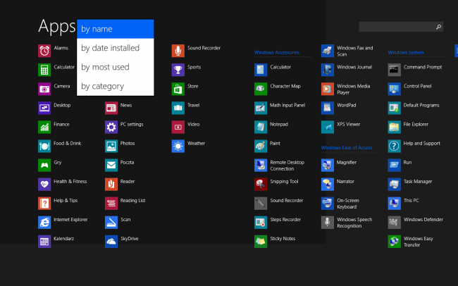Open Paint palette icon

pos(261,146)
